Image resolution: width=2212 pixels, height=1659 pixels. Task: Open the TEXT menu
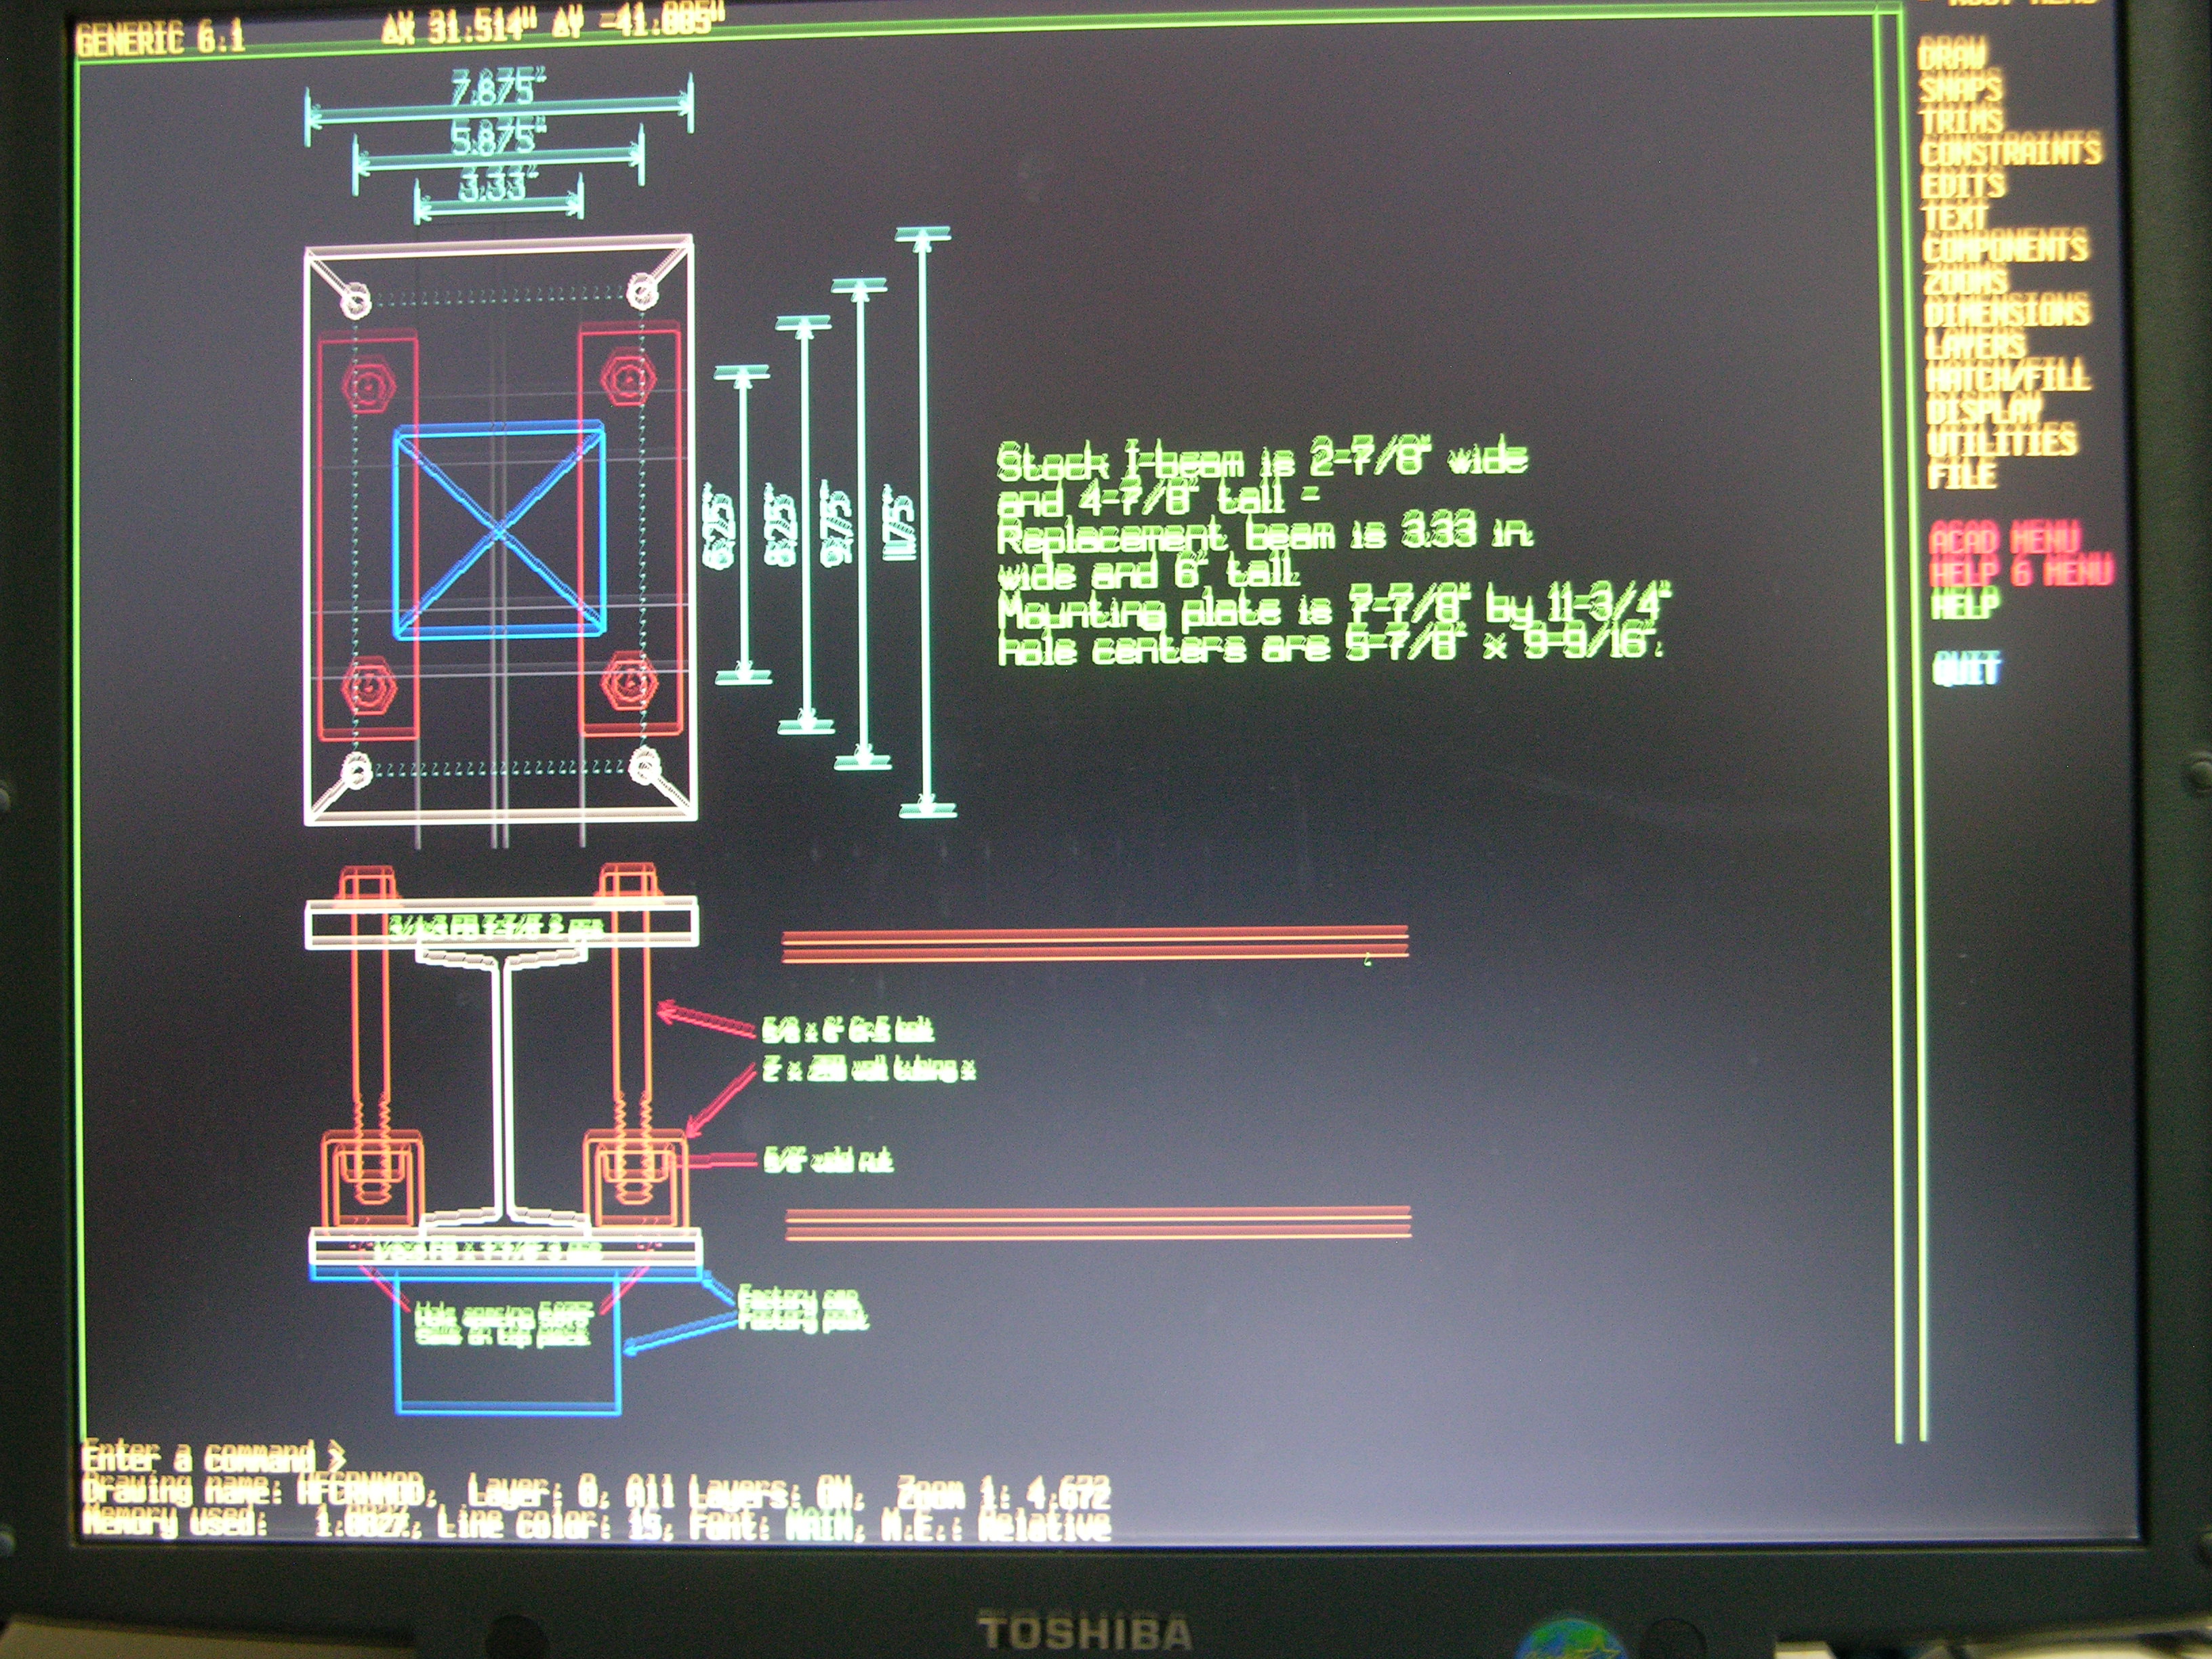(1955, 216)
